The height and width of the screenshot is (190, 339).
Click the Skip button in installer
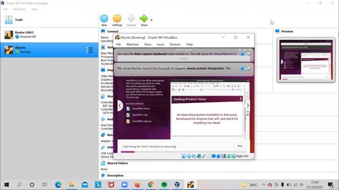240,146
